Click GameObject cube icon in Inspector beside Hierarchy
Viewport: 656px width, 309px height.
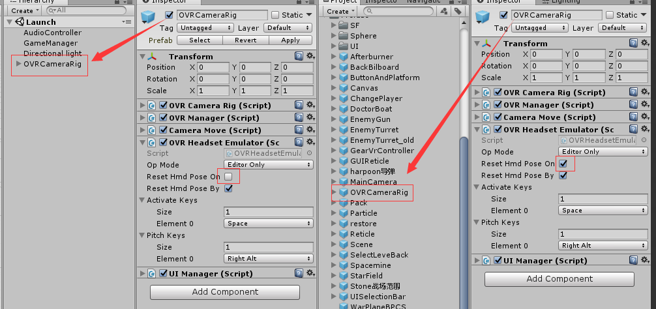click(148, 17)
